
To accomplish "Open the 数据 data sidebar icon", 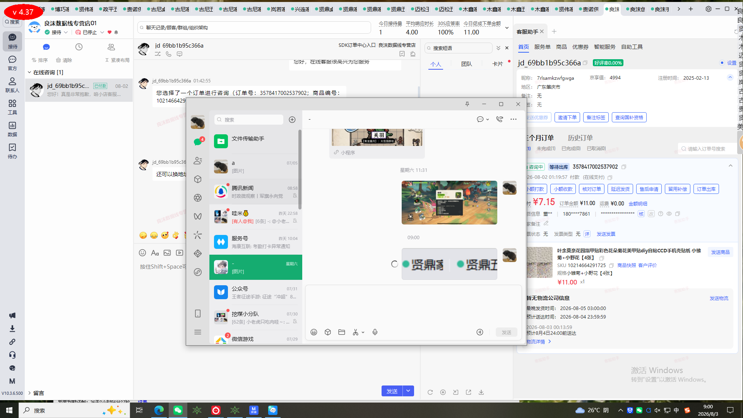I will point(12,129).
